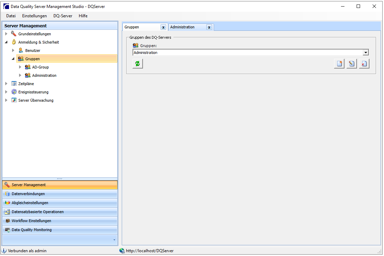Click the Data Quality Monitoring icon
Screen dimensions: 384x256
[7, 230]
